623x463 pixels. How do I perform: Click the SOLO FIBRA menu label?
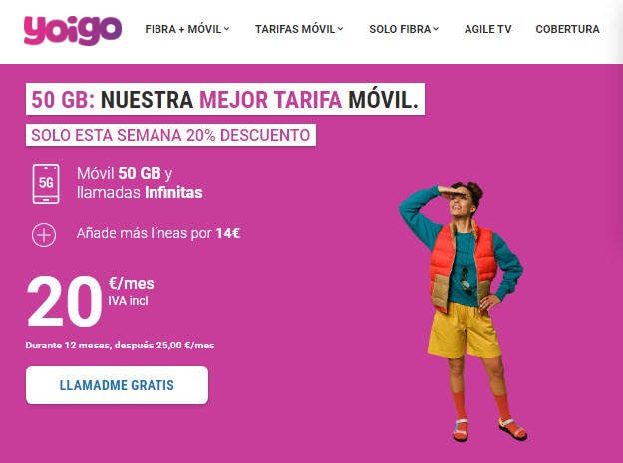point(400,29)
